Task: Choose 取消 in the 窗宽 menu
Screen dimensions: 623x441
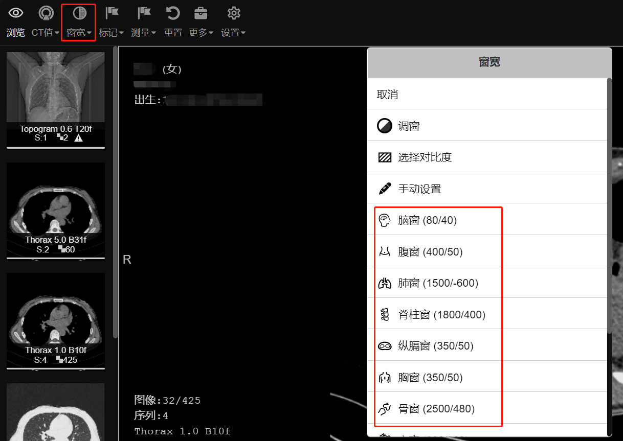Action: [487, 95]
